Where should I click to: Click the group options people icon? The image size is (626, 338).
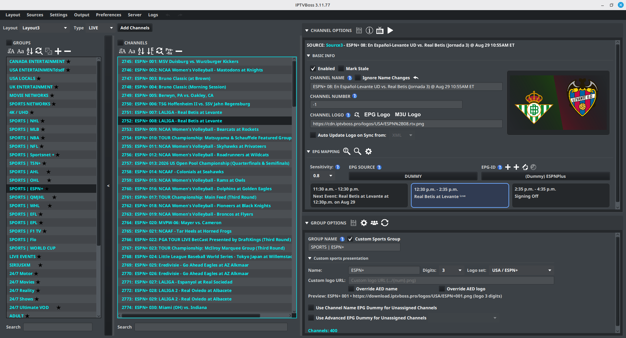click(374, 223)
